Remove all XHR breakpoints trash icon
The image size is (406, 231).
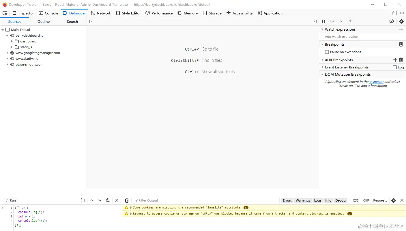tap(401, 60)
